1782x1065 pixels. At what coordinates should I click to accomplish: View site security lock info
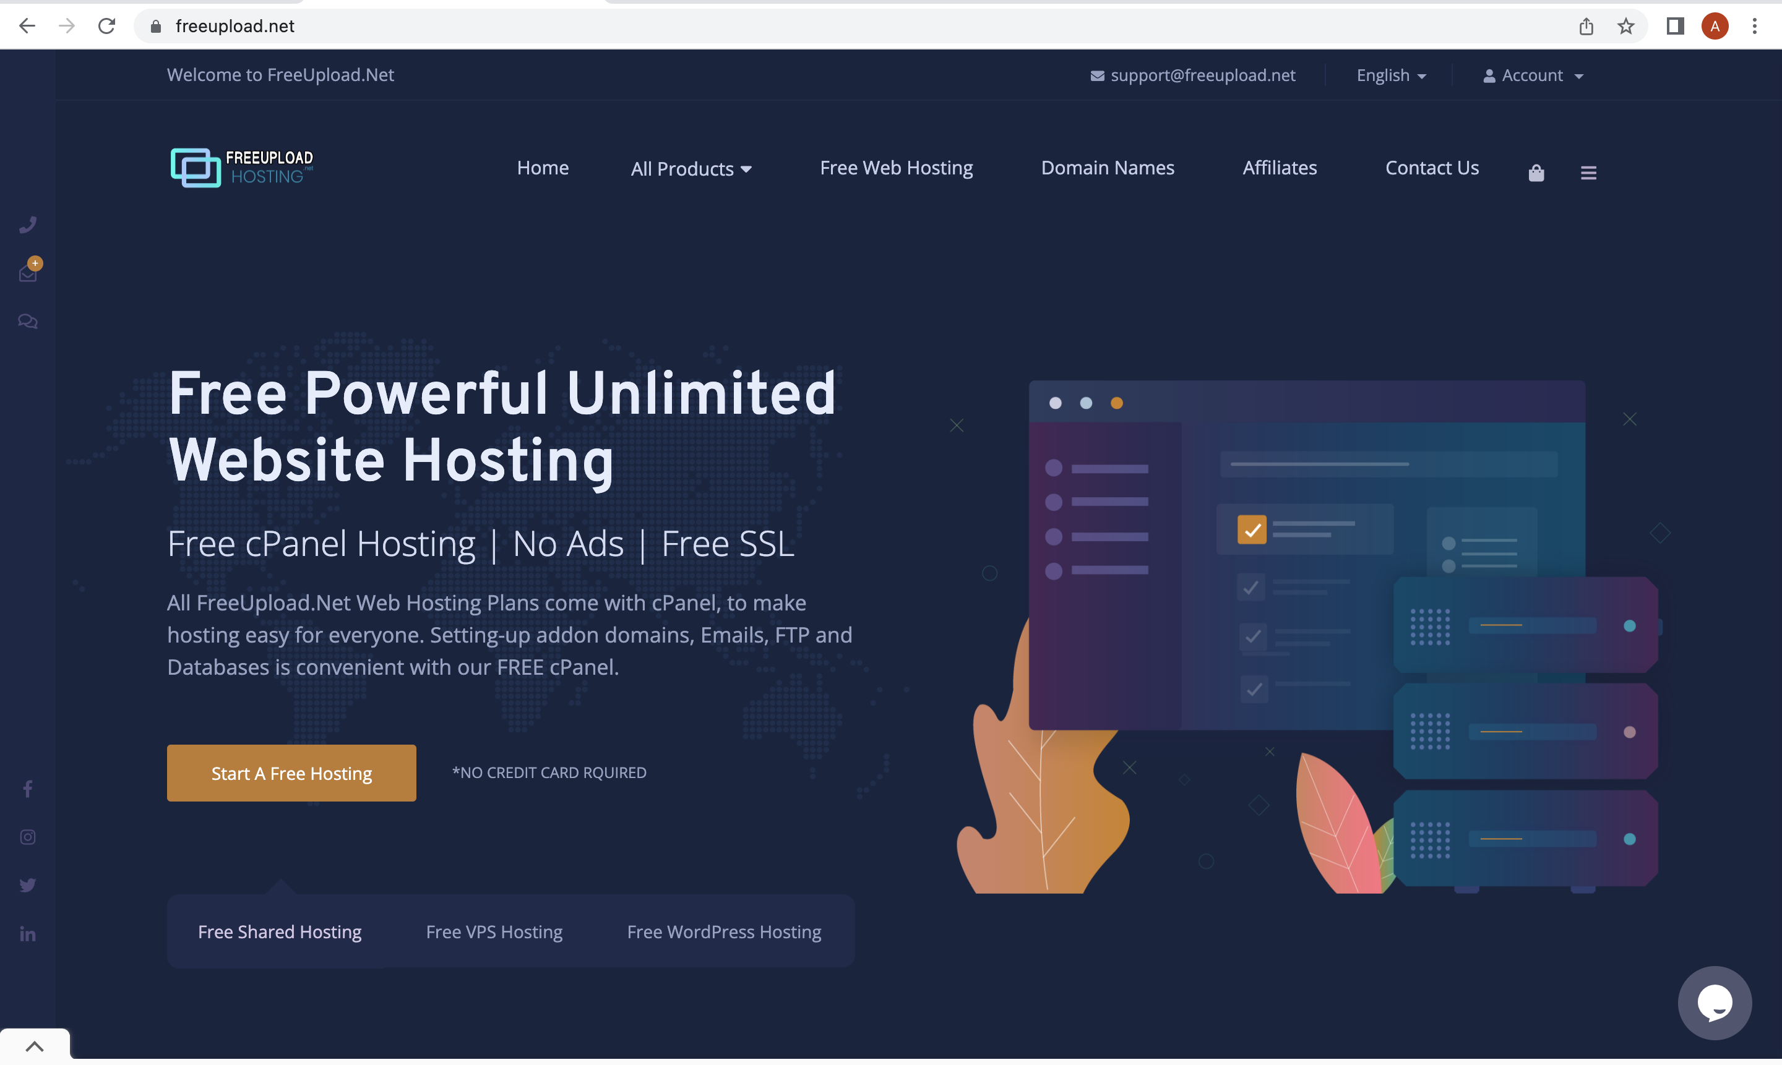(x=156, y=27)
